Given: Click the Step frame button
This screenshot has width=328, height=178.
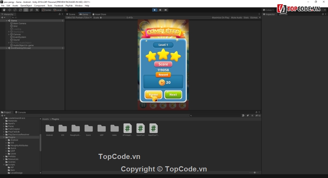Looking at the screenshot, I should coord(166,10).
